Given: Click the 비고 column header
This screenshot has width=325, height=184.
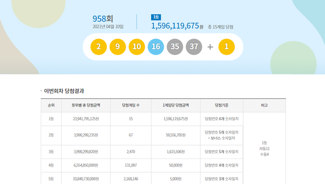Looking at the screenshot, I should 264,105.
